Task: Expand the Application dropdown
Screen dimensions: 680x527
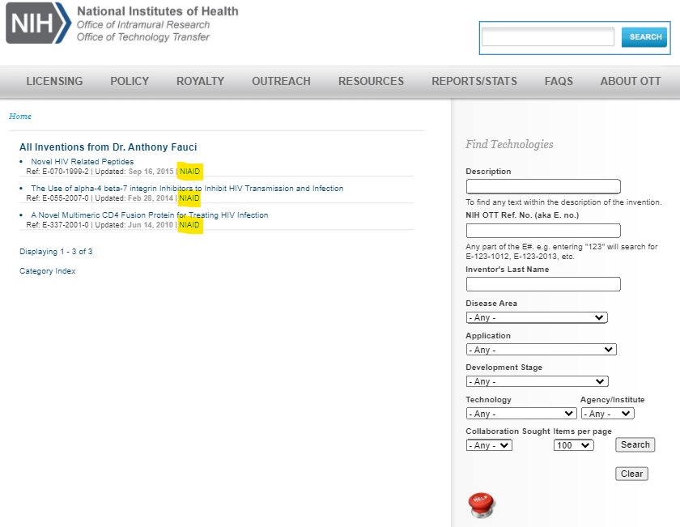Action: [x=541, y=350]
